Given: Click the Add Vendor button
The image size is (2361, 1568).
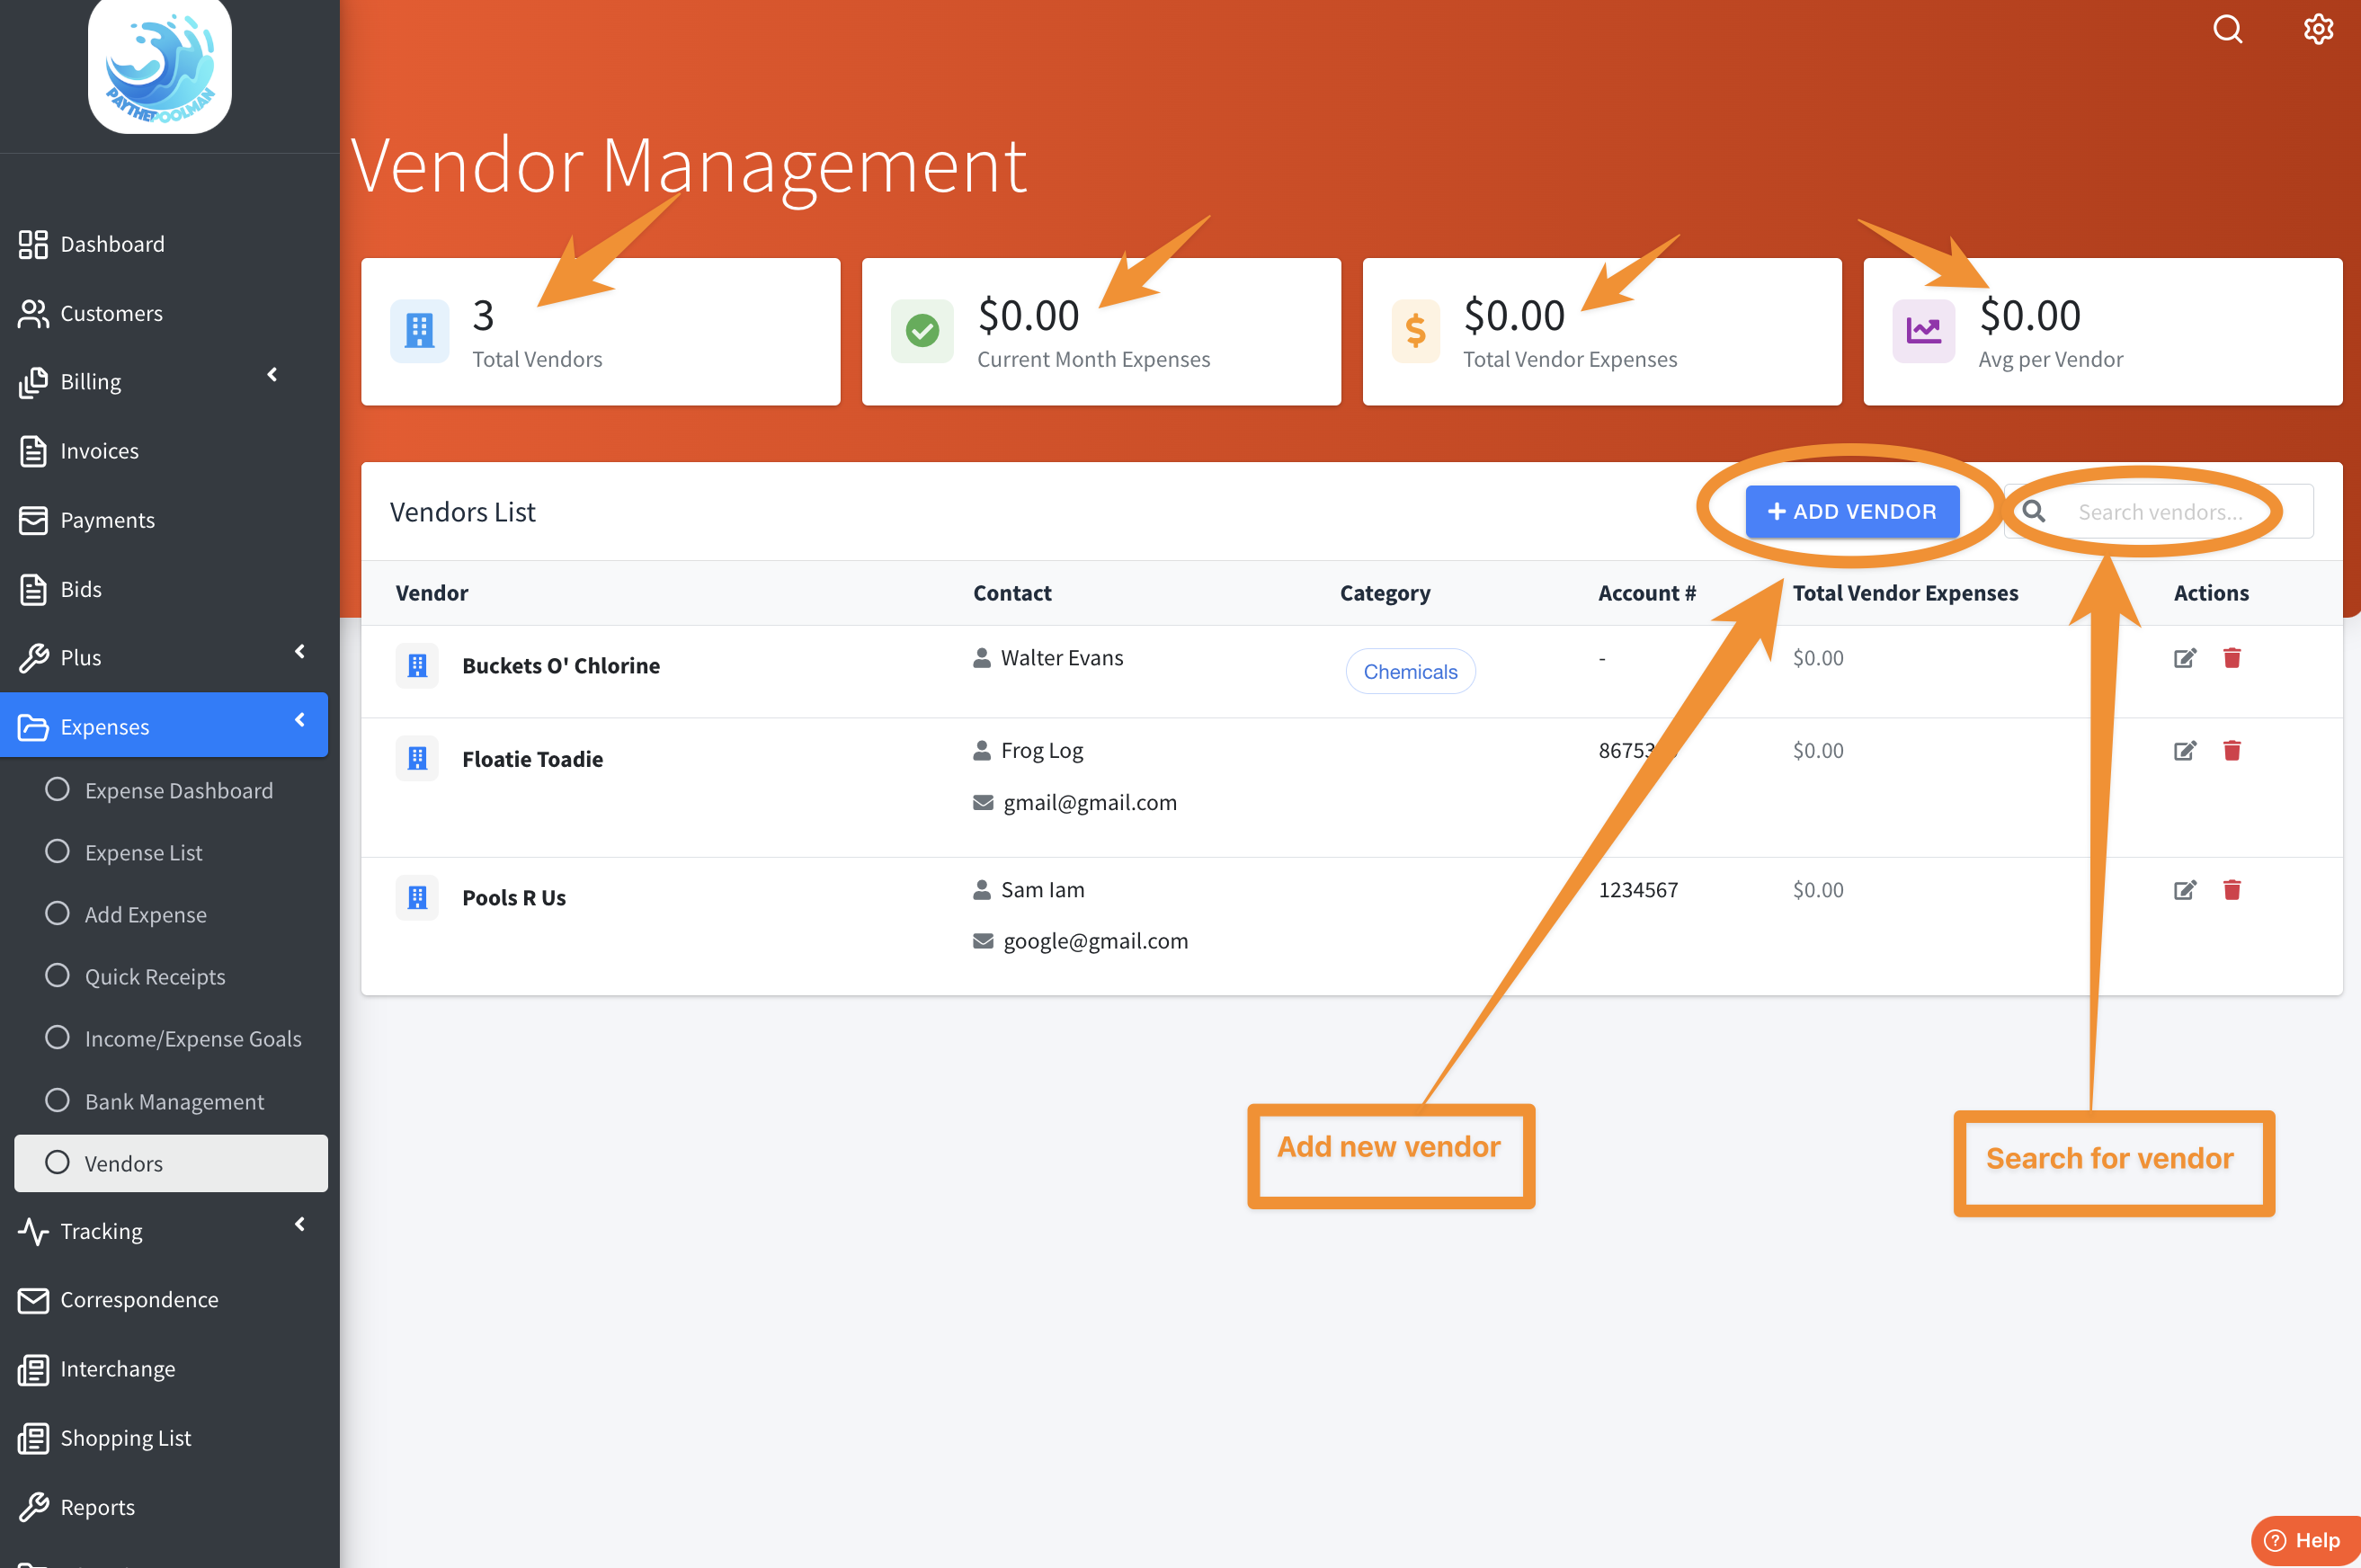Looking at the screenshot, I should pyautogui.click(x=1852, y=512).
